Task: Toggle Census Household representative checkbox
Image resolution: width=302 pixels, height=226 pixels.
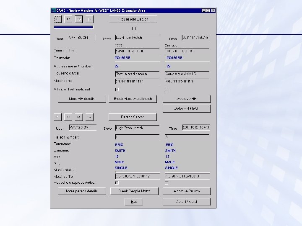Action: (167, 182)
